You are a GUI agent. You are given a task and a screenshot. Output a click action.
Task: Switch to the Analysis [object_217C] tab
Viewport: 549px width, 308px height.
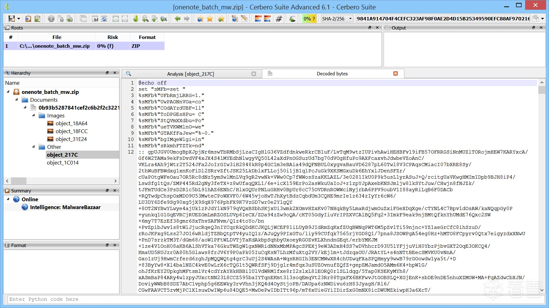click(191, 74)
